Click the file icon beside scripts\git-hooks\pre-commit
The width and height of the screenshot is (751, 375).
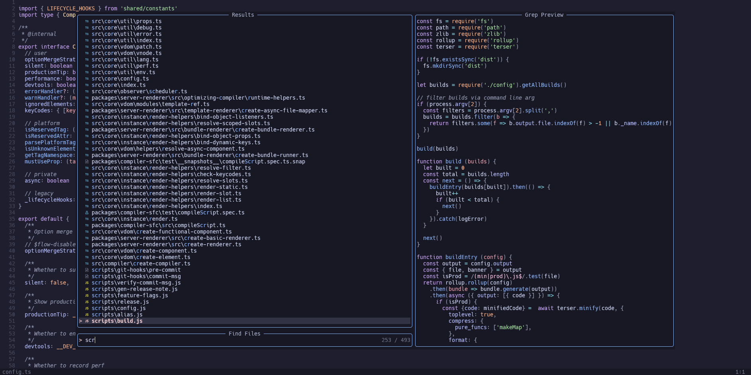87,270
